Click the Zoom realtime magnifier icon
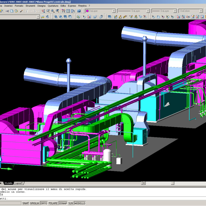Viewport: 206px width, 206px height. [x=48, y=11]
